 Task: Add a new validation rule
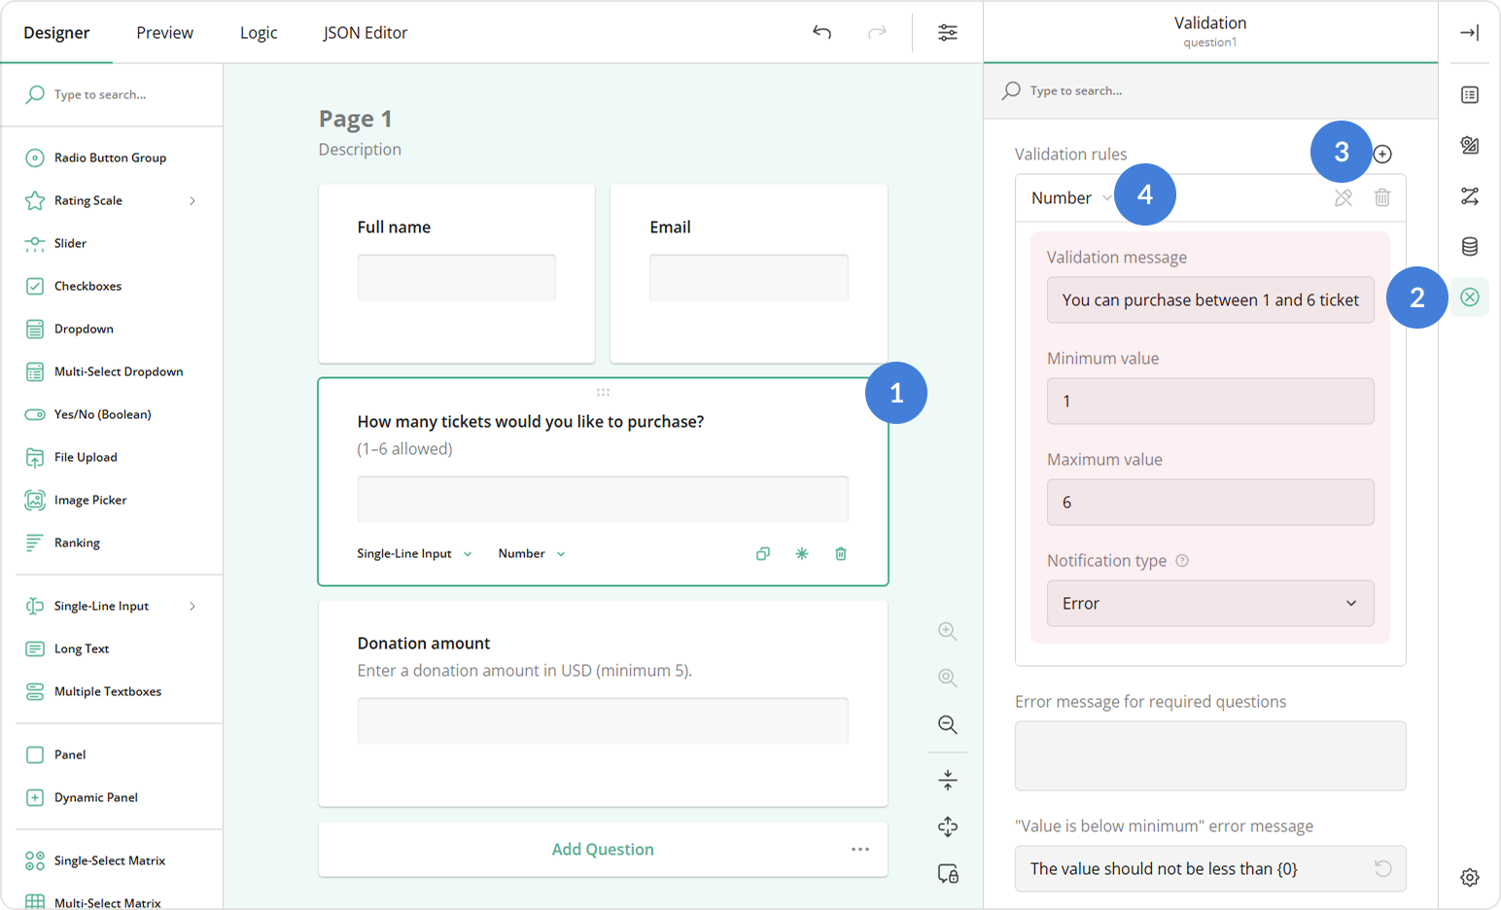coord(1382,154)
